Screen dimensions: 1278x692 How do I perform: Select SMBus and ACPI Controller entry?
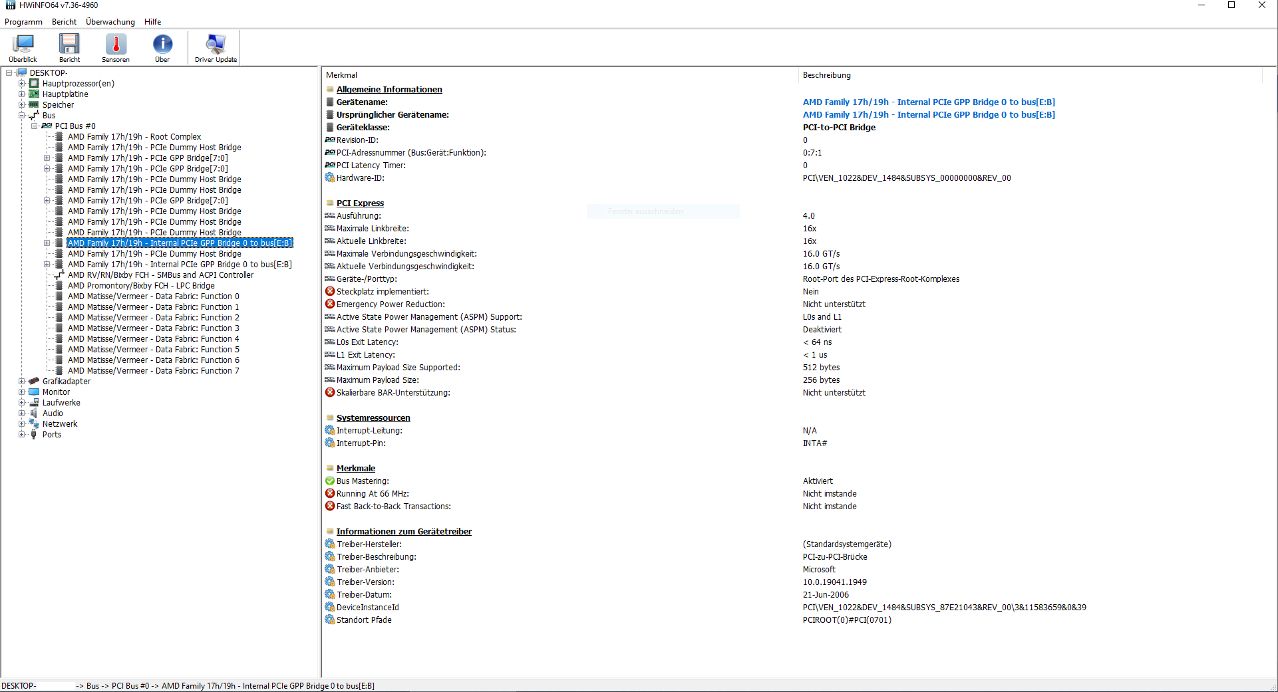(x=160, y=275)
